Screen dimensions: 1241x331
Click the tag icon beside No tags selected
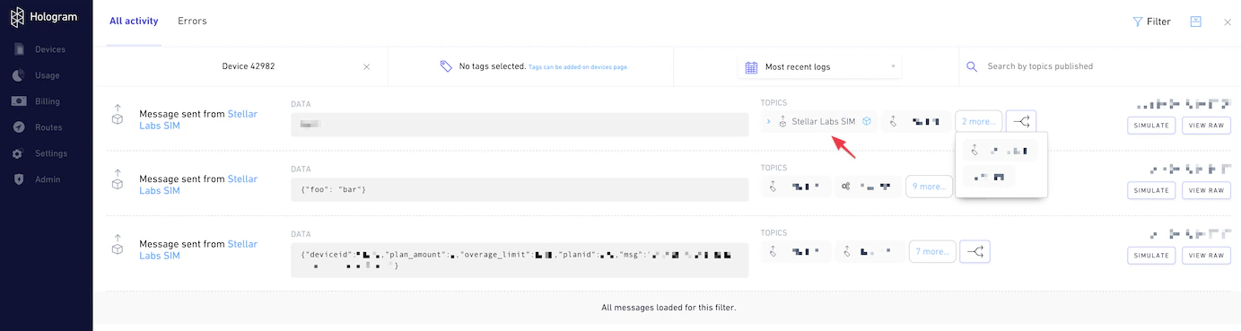[446, 66]
